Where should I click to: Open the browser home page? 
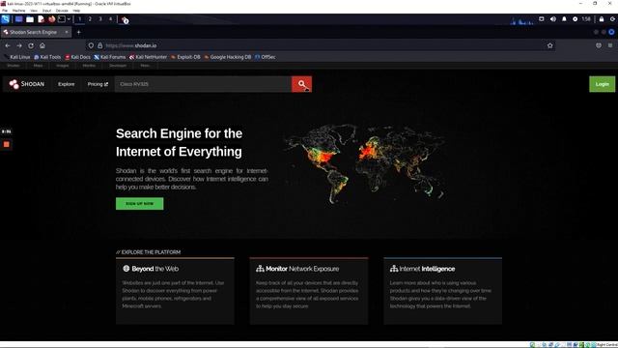coord(42,45)
